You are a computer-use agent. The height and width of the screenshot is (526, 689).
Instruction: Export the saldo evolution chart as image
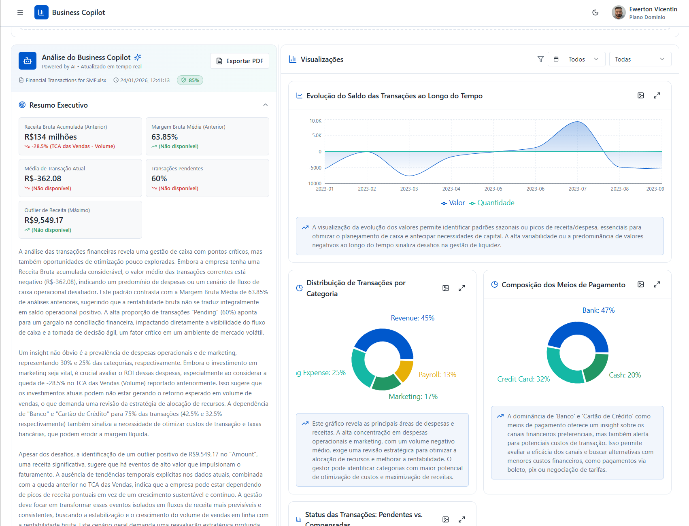641,95
